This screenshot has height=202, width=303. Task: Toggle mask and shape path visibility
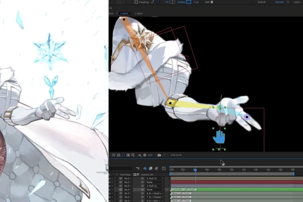[123, 155]
